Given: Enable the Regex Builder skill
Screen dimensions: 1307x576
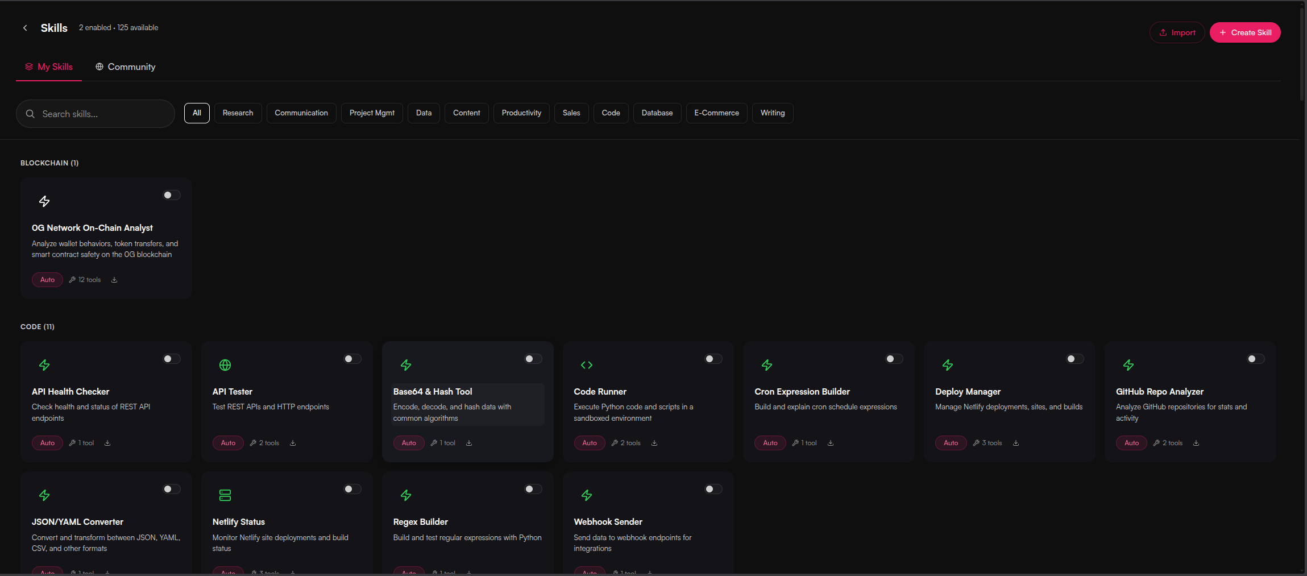Looking at the screenshot, I should click(533, 489).
